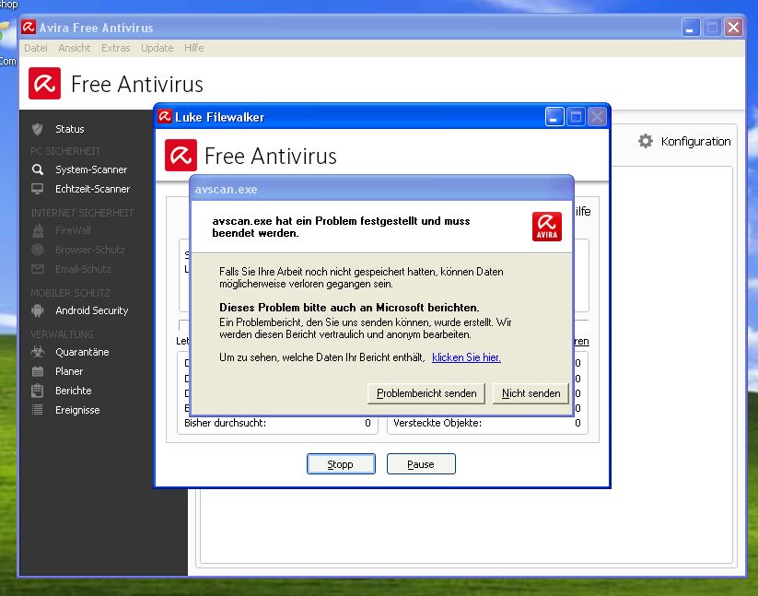Image resolution: width=758 pixels, height=596 pixels.
Task: Minimize the Luke Filewalker window
Action: click(554, 117)
